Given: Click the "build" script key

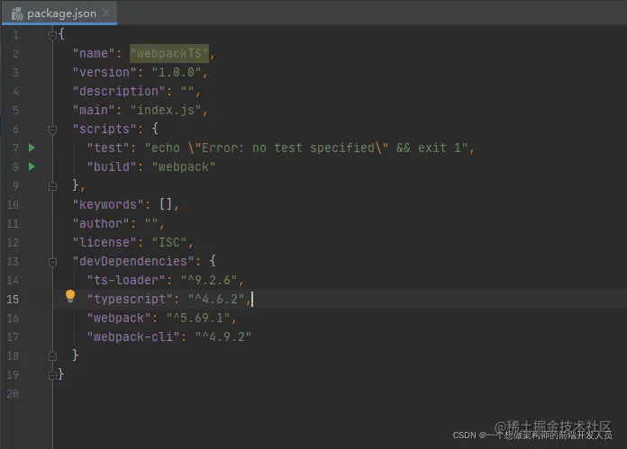Looking at the screenshot, I should pyautogui.click(x=112, y=166).
